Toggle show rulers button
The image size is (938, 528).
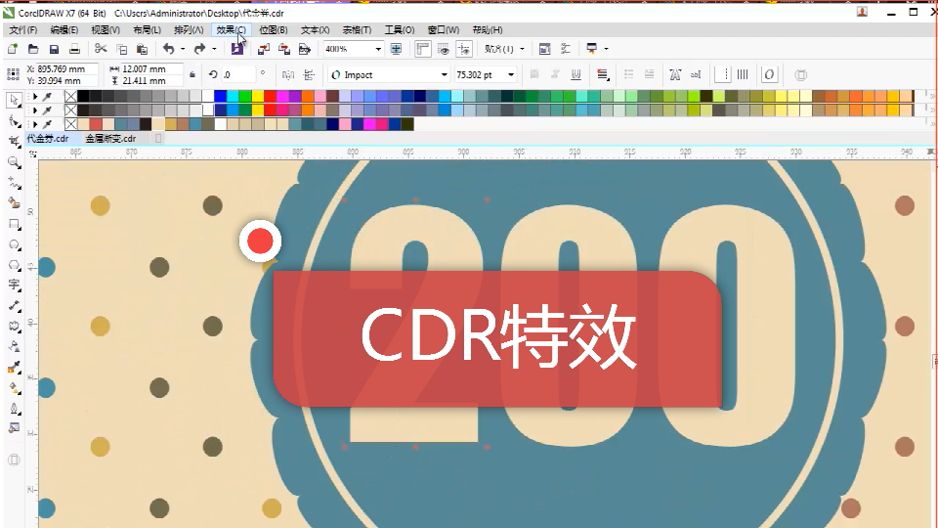click(423, 49)
